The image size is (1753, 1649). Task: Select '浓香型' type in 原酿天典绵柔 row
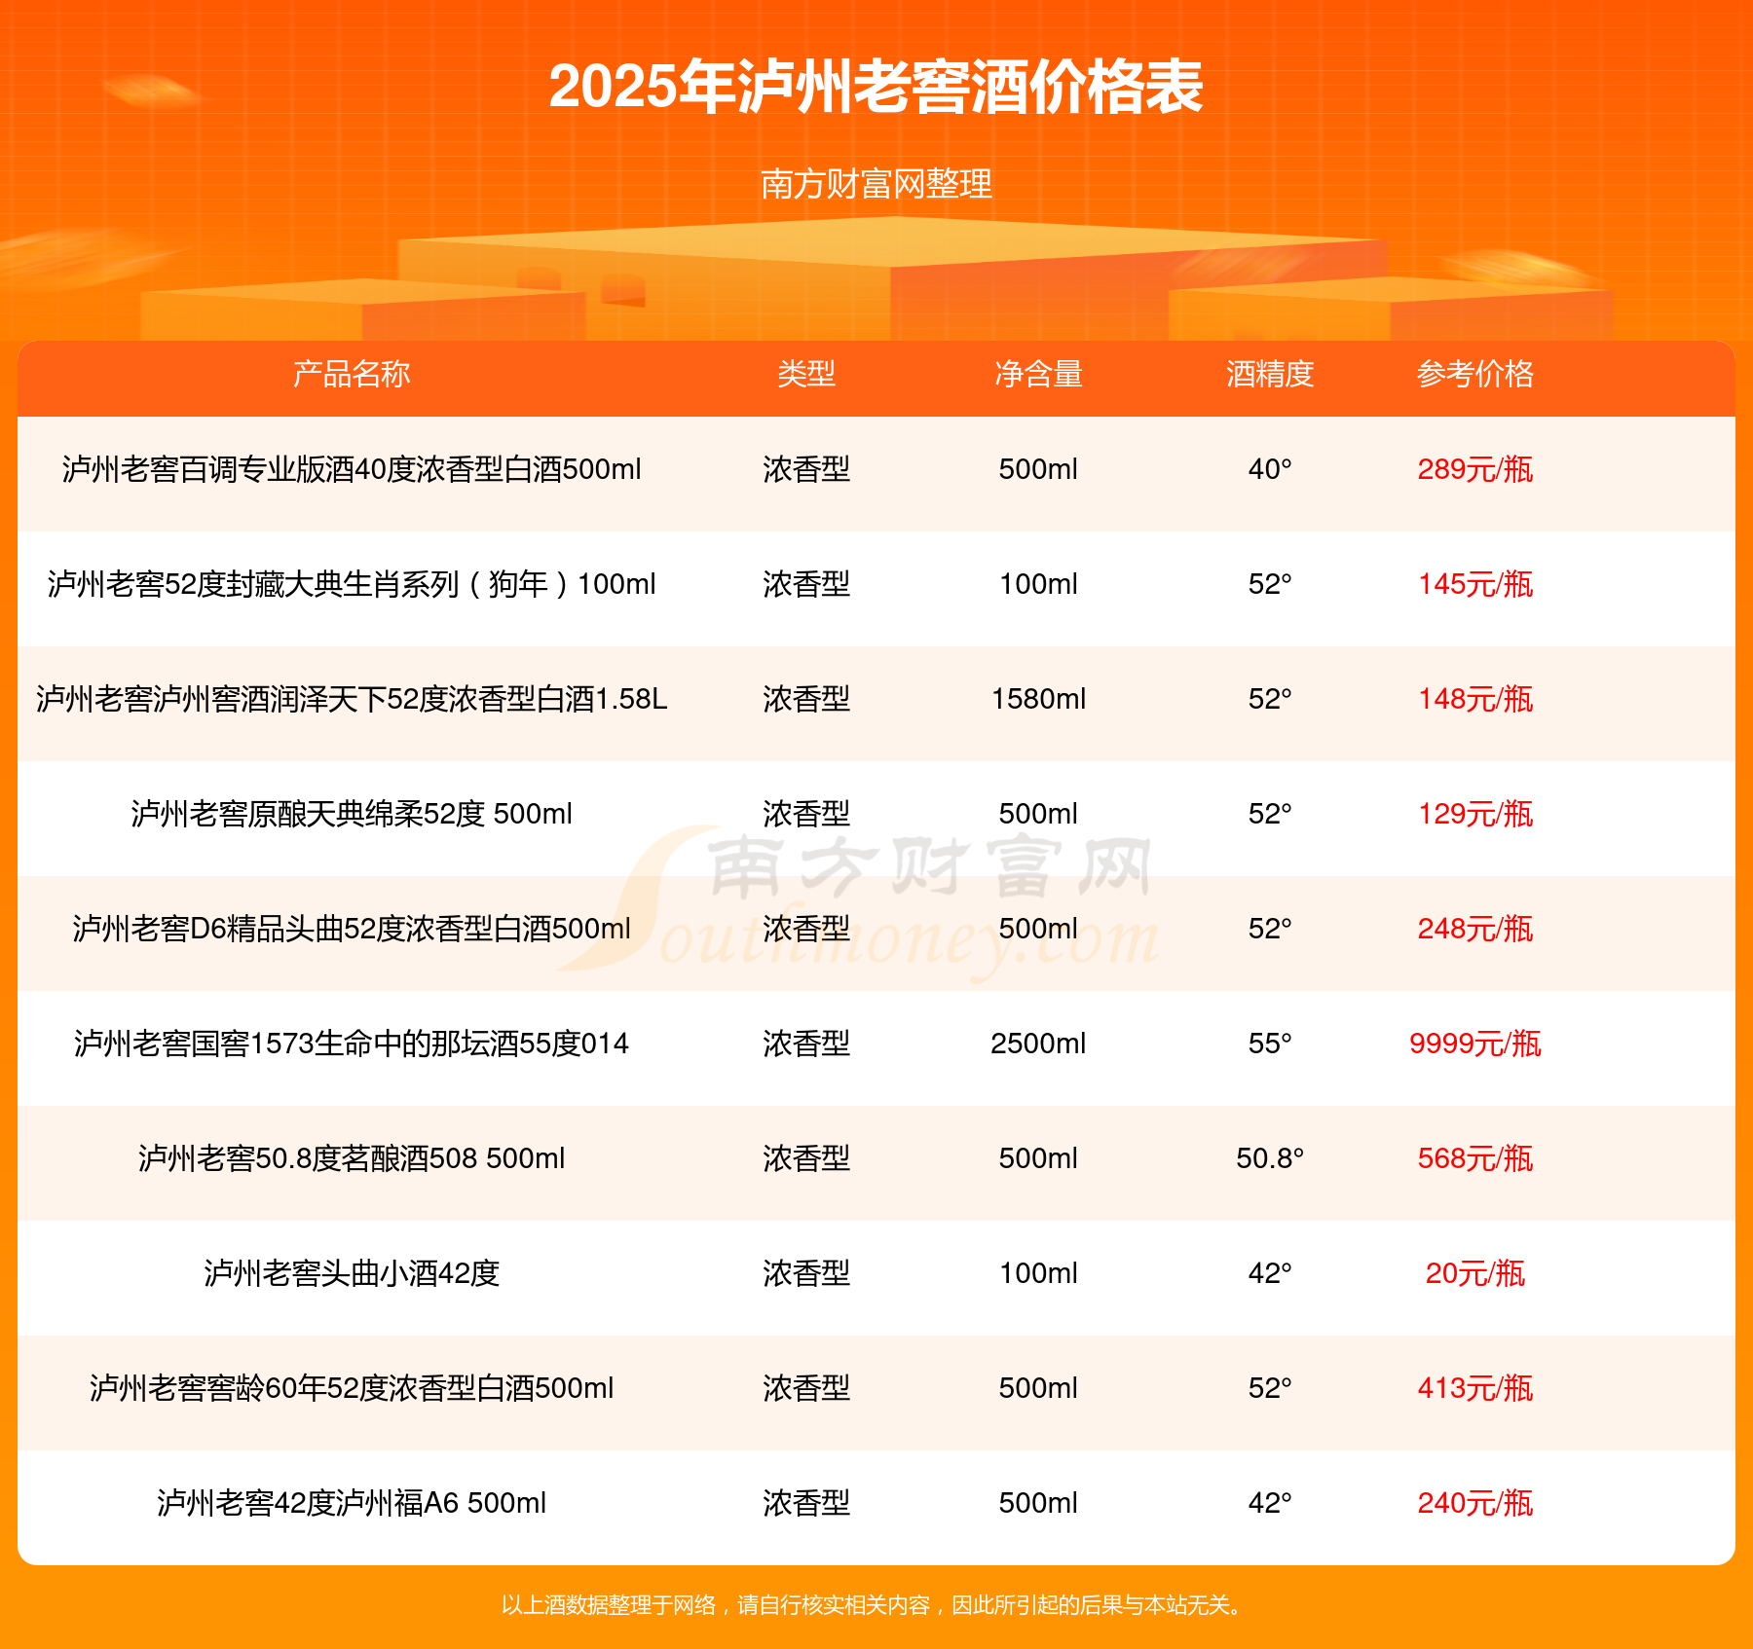pyautogui.click(x=806, y=814)
